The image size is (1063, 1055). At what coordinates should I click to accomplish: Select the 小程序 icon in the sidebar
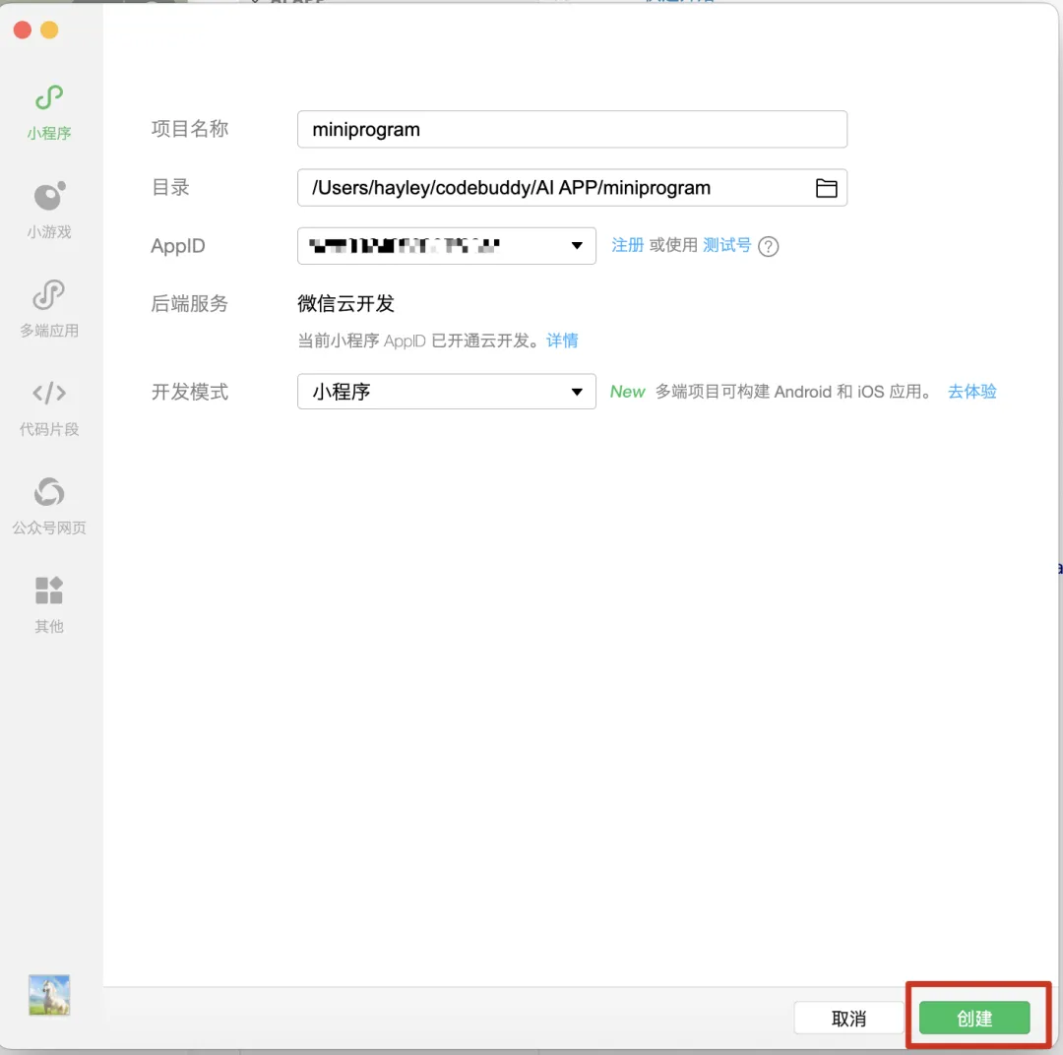click(x=48, y=108)
